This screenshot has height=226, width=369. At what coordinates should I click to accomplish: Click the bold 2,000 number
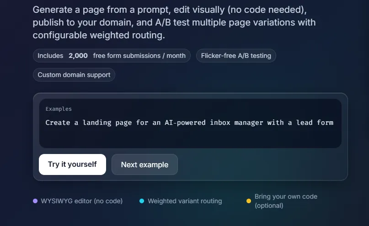click(78, 56)
